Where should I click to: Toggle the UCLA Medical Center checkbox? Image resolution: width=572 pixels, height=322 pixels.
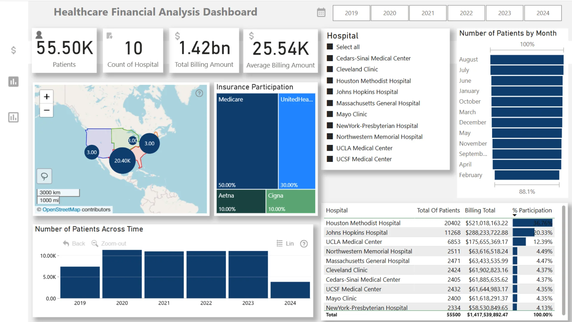click(x=330, y=148)
